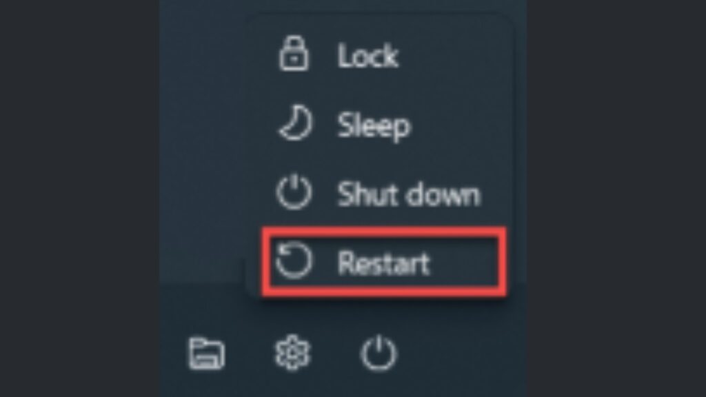Image resolution: width=706 pixels, height=397 pixels.
Task: Click the circular arrow Restart icon
Action: [x=294, y=261]
